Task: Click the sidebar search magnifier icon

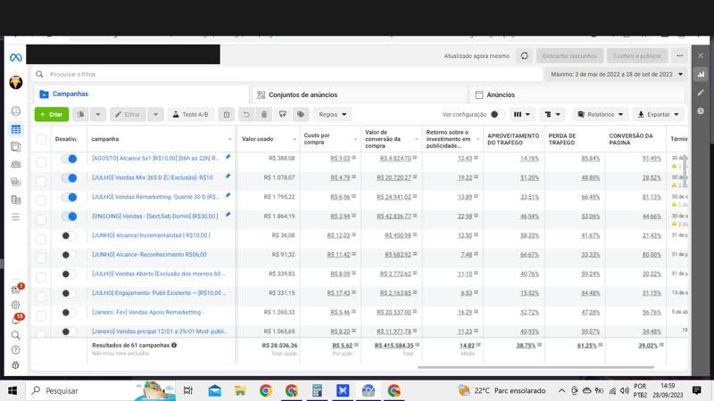Action: click(15, 335)
